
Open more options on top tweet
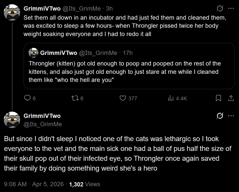(x=231, y=9)
